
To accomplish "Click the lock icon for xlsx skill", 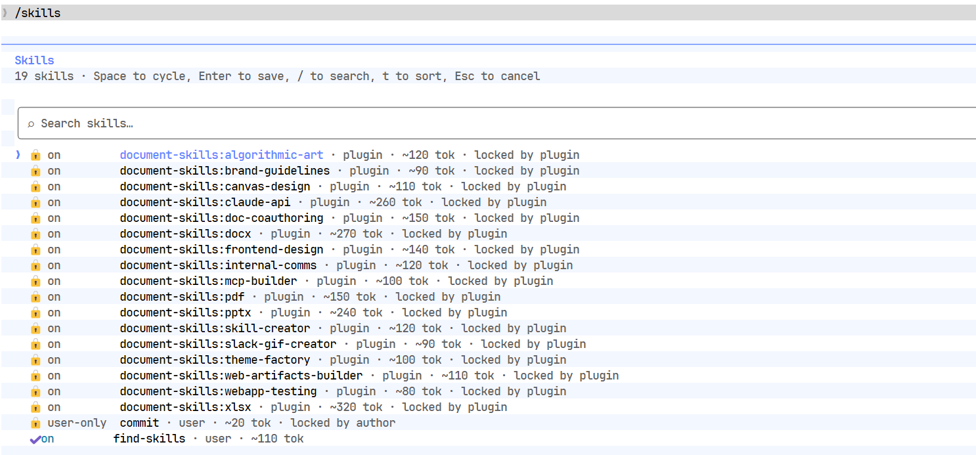I will [x=35, y=407].
